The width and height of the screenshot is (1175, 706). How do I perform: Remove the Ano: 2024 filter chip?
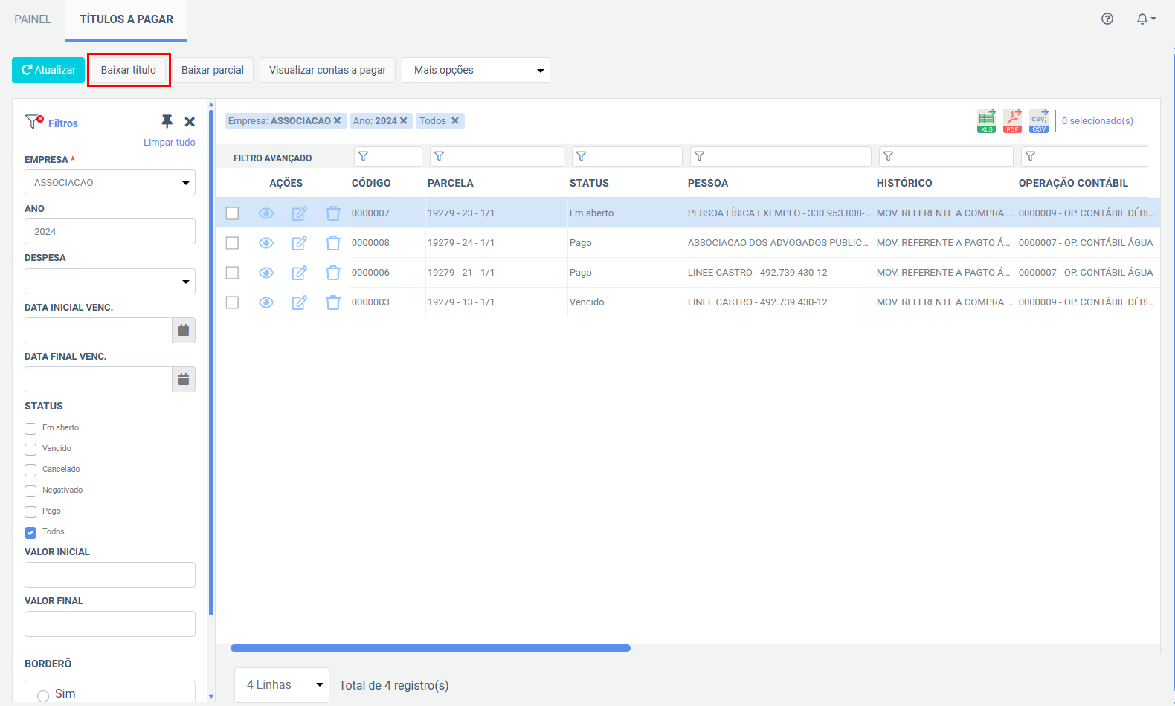coord(404,120)
